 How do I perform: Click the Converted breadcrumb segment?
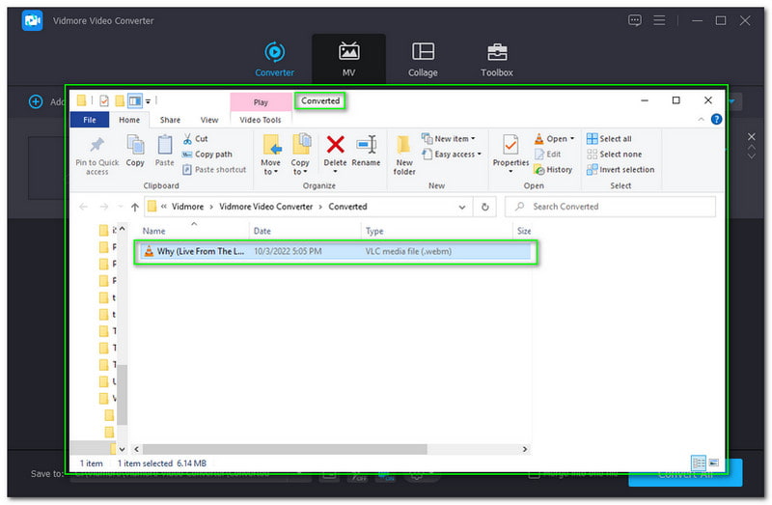347,207
